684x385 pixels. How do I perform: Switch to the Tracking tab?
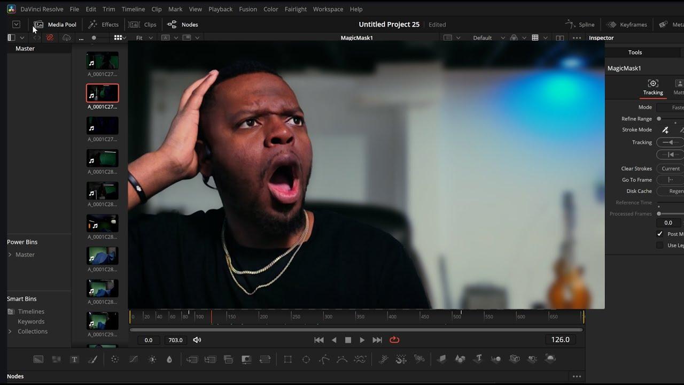[652, 88]
